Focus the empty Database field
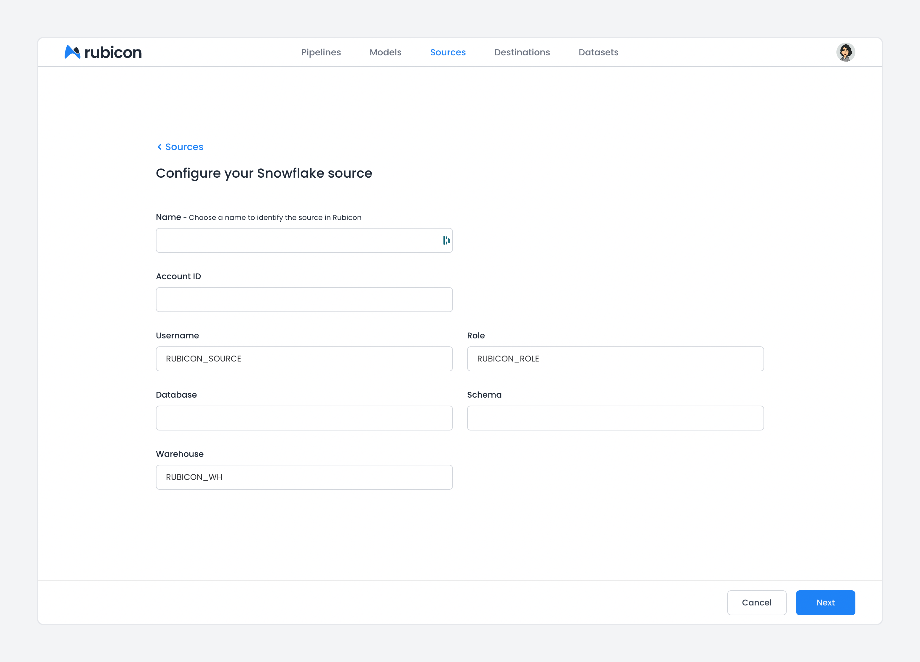The height and width of the screenshot is (662, 920). pyautogui.click(x=304, y=418)
